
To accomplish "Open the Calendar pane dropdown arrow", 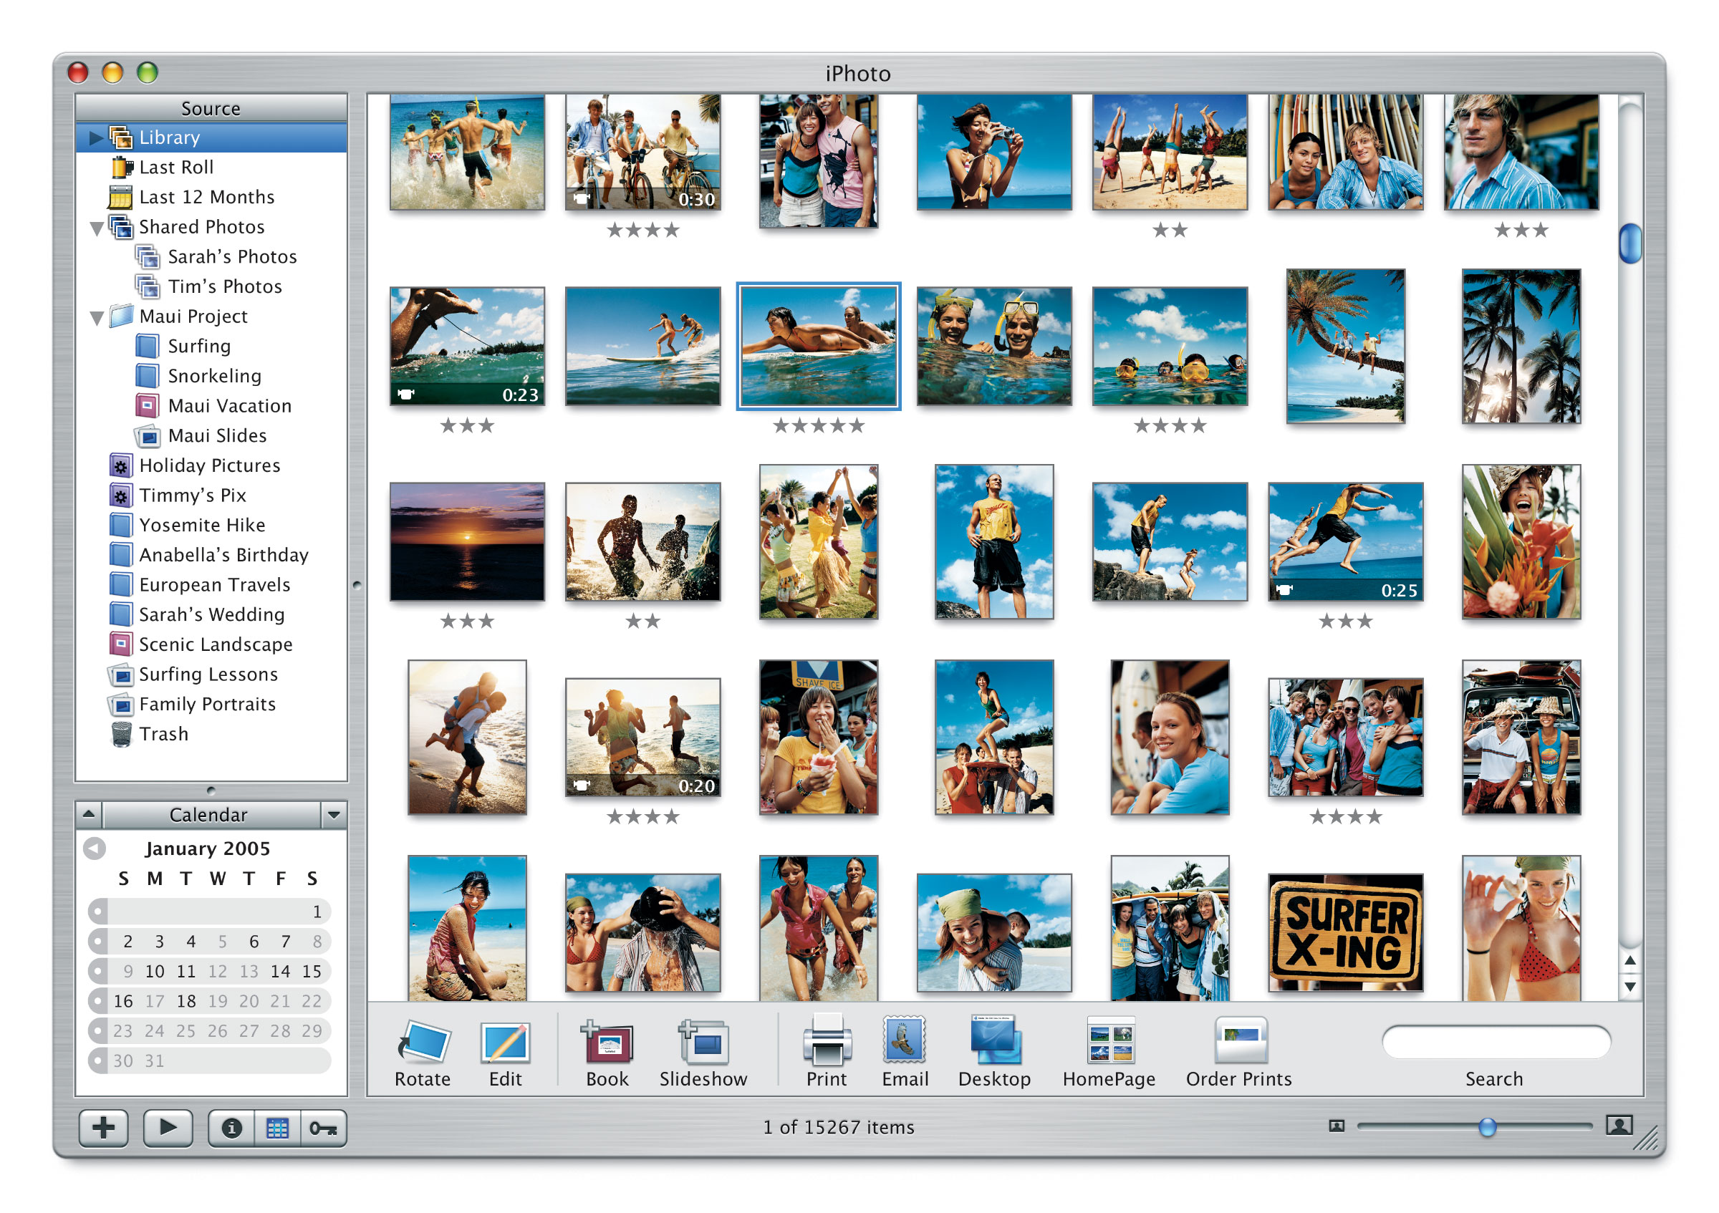I will (x=334, y=815).
